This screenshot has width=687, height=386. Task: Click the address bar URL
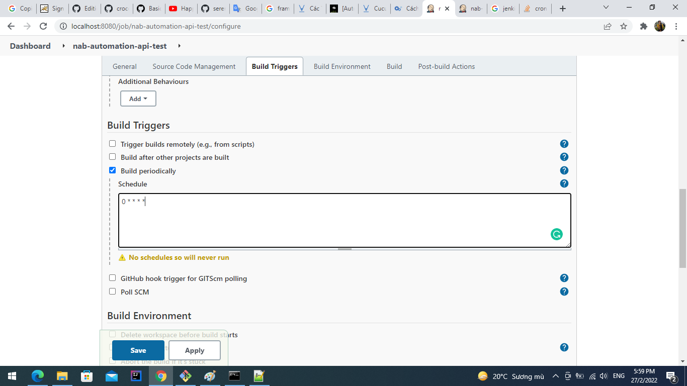(x=156, y=26)
